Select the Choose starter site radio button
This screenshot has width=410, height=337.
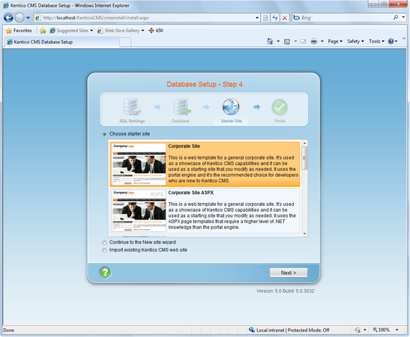pyautogui.click(x=104, y=134)
